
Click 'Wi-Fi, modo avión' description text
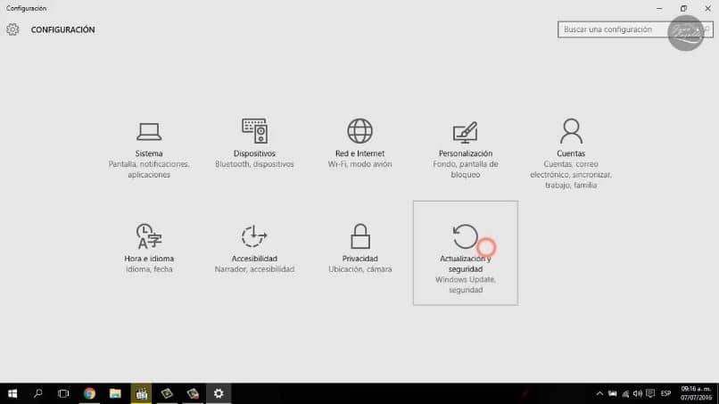pyautogui.click(x=360, y=164)
